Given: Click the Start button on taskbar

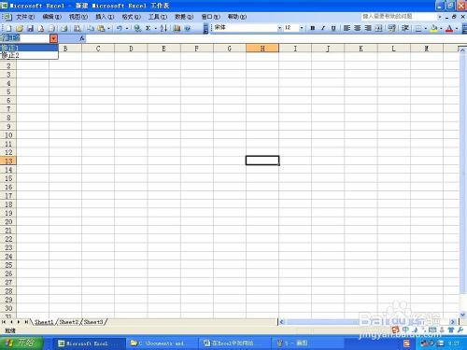Looking at the screenshot, I should (21, 343).
